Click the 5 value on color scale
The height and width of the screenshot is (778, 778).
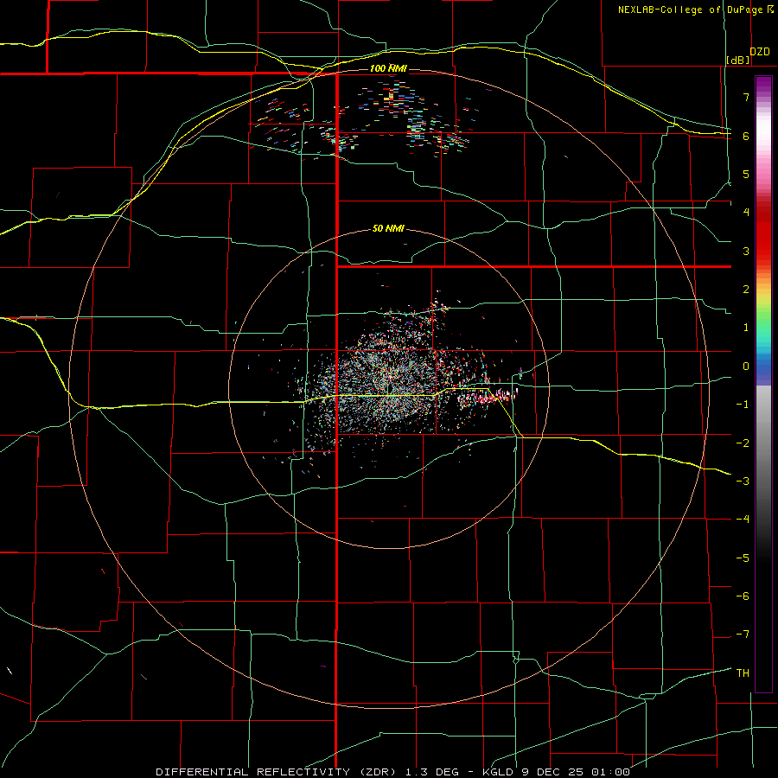point(746,174)
